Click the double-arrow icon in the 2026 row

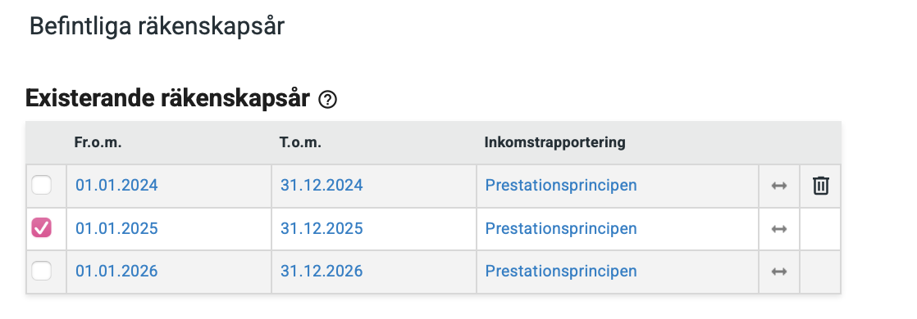779,272
